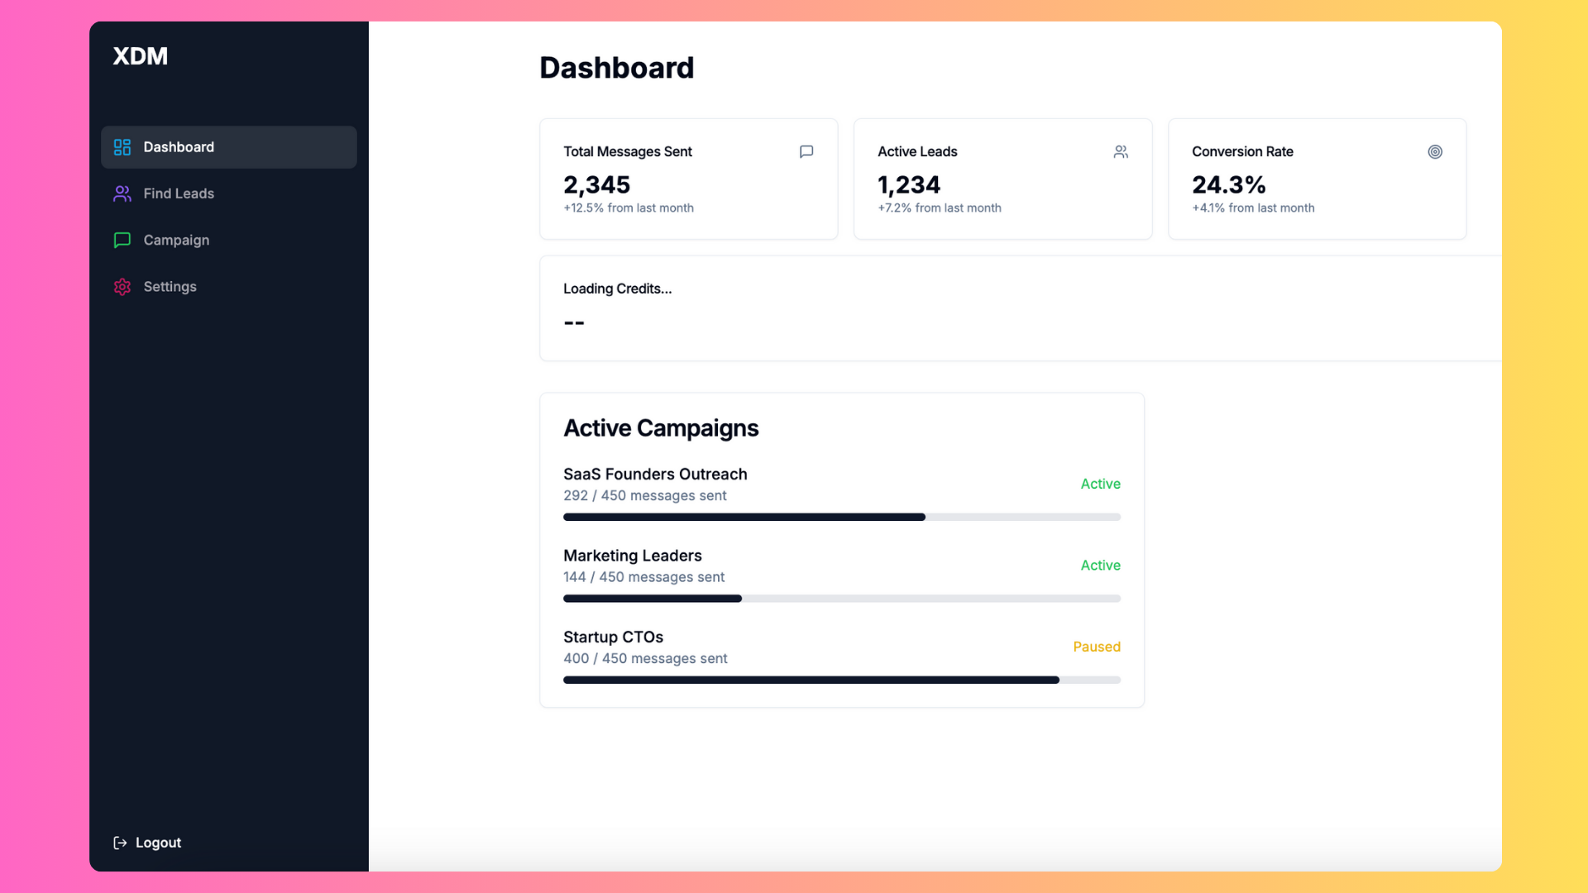The height and width of the screenshot is (893, 1588).
Task: Click Startup CTOs progress bar
Action: (841, 680)
